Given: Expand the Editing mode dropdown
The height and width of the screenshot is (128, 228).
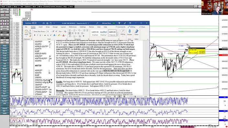Looking at the screenshot, I should [132, 27].
